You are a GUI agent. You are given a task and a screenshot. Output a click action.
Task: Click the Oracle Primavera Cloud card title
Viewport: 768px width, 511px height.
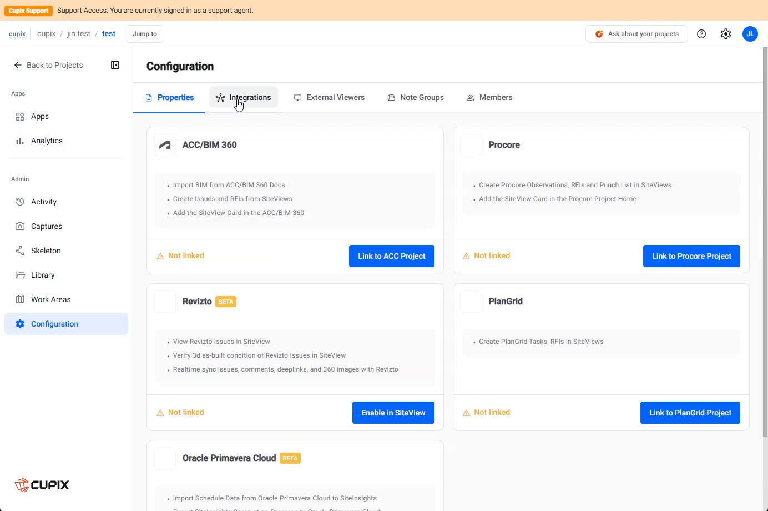(x=229, y=458)
